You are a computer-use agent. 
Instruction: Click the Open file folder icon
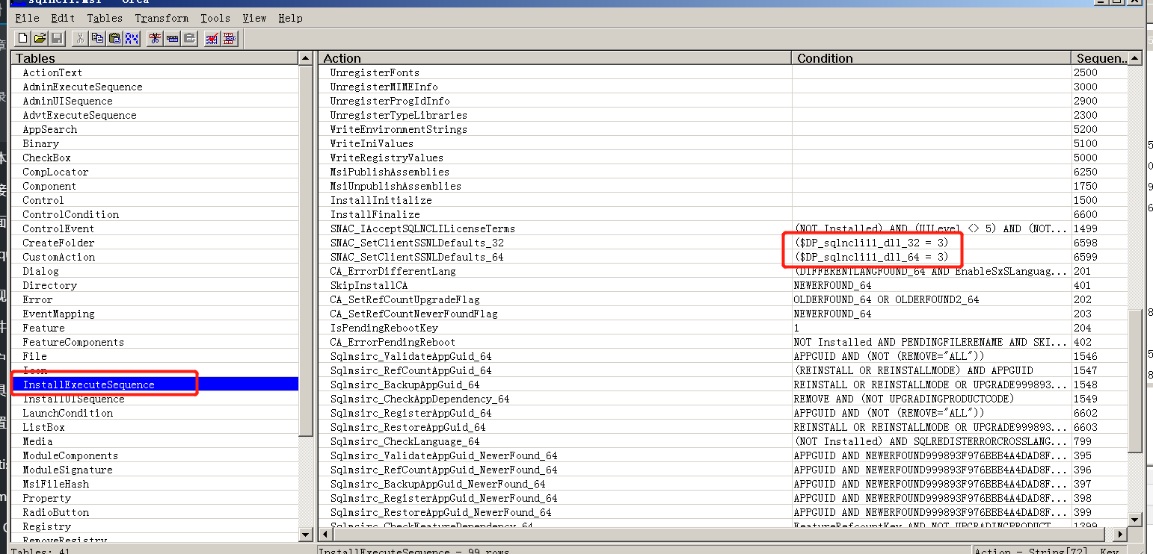(x=40, y=38)
